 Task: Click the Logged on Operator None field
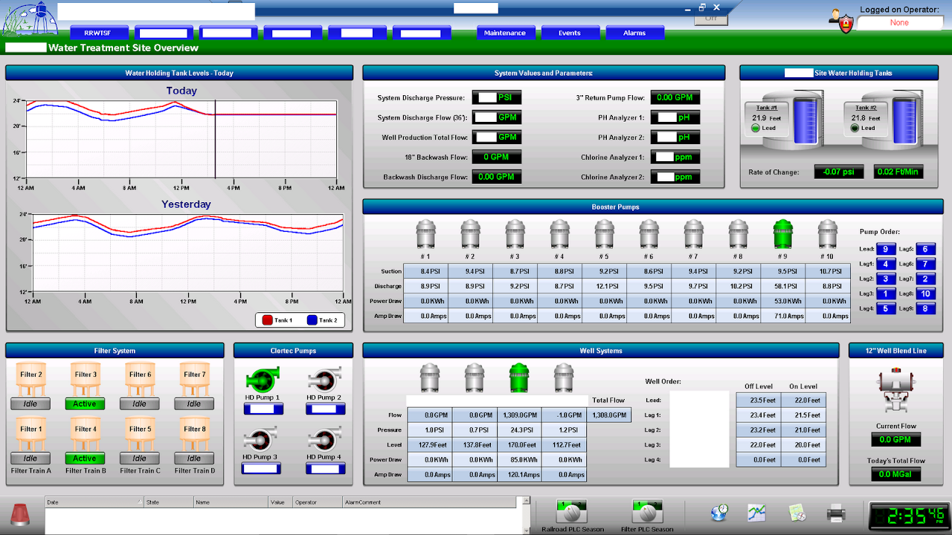click(x=899, y=23)
